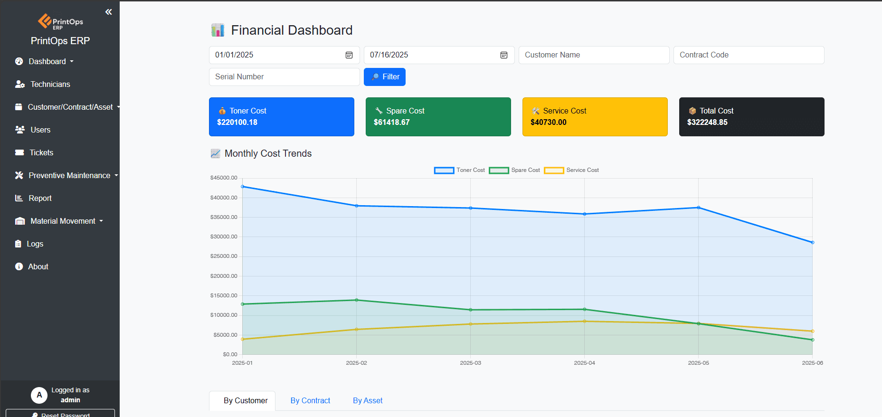Click the 'Logged in as admin' text

click(x=70, y=395)
